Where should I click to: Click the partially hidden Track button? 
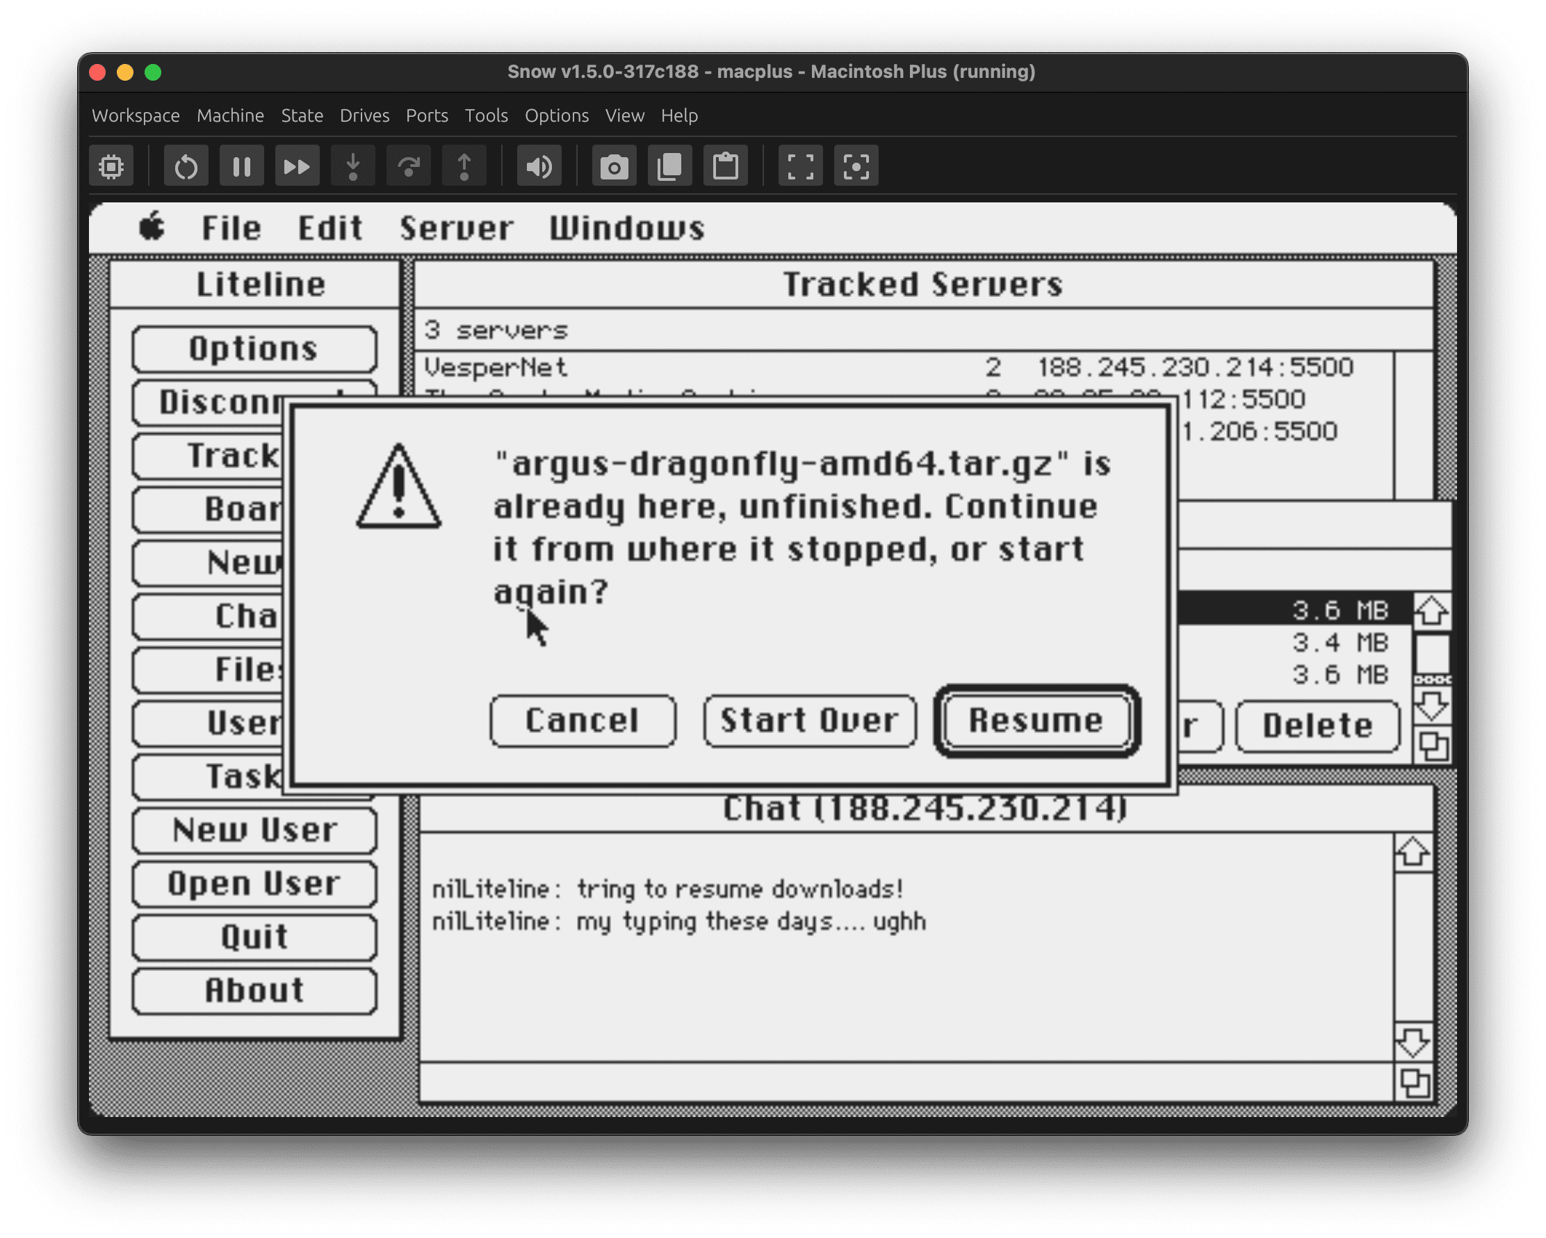[208, 456]
